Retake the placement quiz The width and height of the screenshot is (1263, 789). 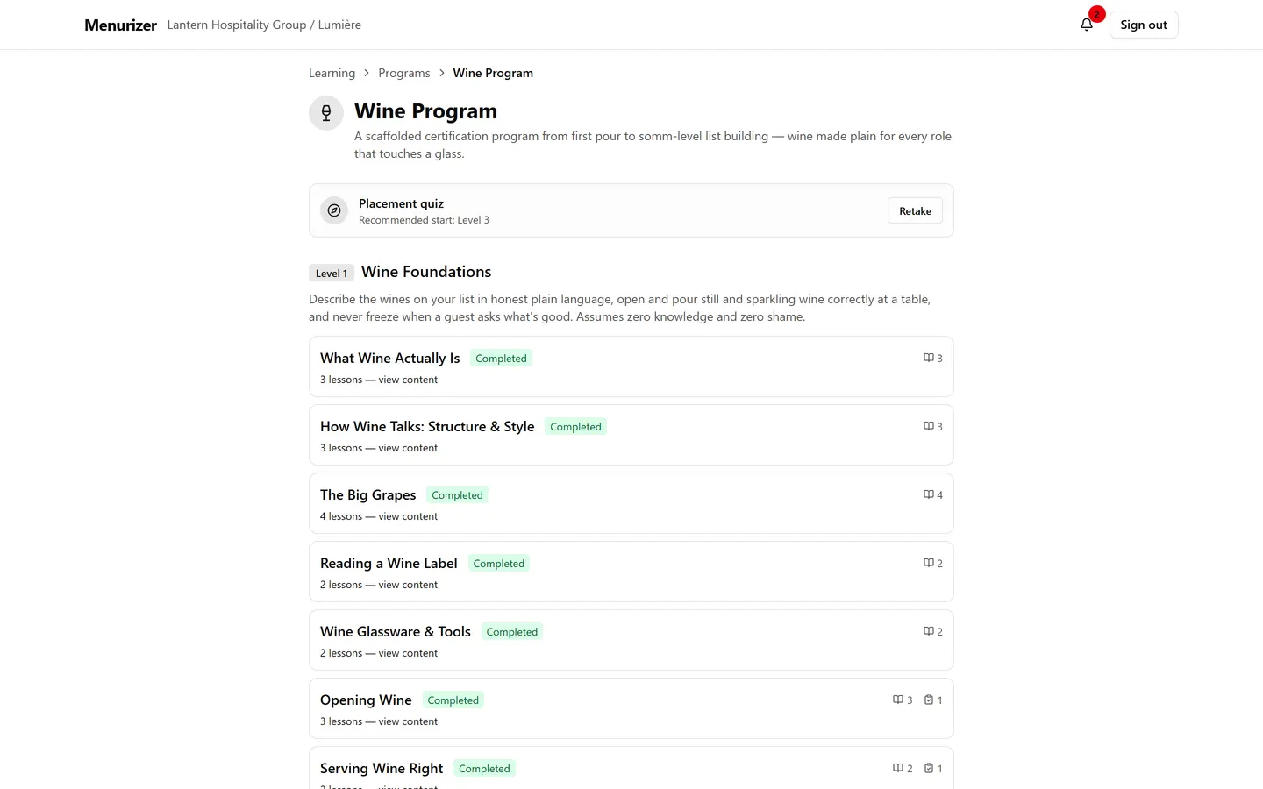[x=915, y=210]
